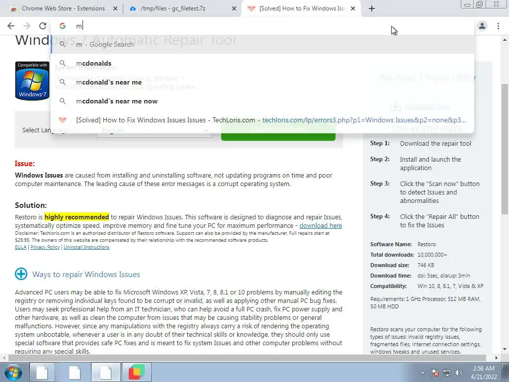The image size is (509, 382).
Task: Open the volume speaker tray icon
Action: tap(459, 373)
